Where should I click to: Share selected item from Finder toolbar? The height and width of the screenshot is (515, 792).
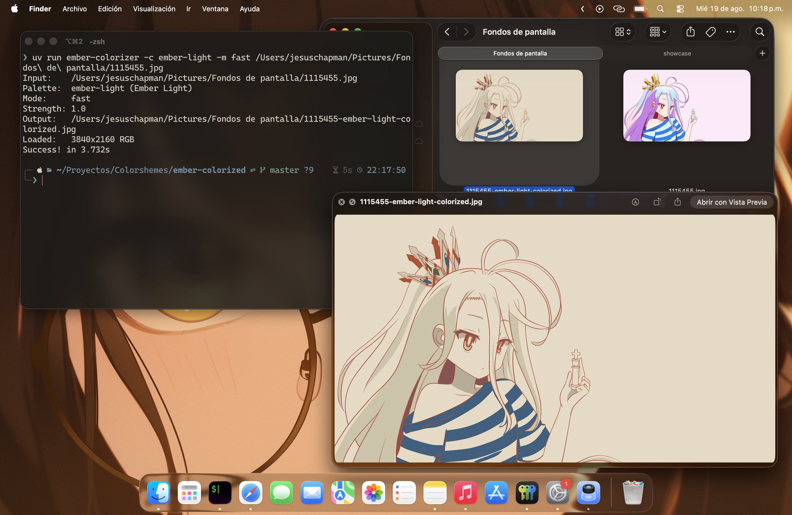[x=690, y=32]
